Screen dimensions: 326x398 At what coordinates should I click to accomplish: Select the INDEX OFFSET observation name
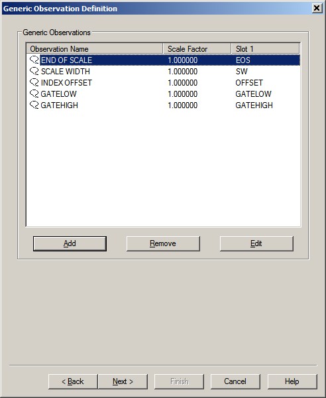[x=66, y=83]
